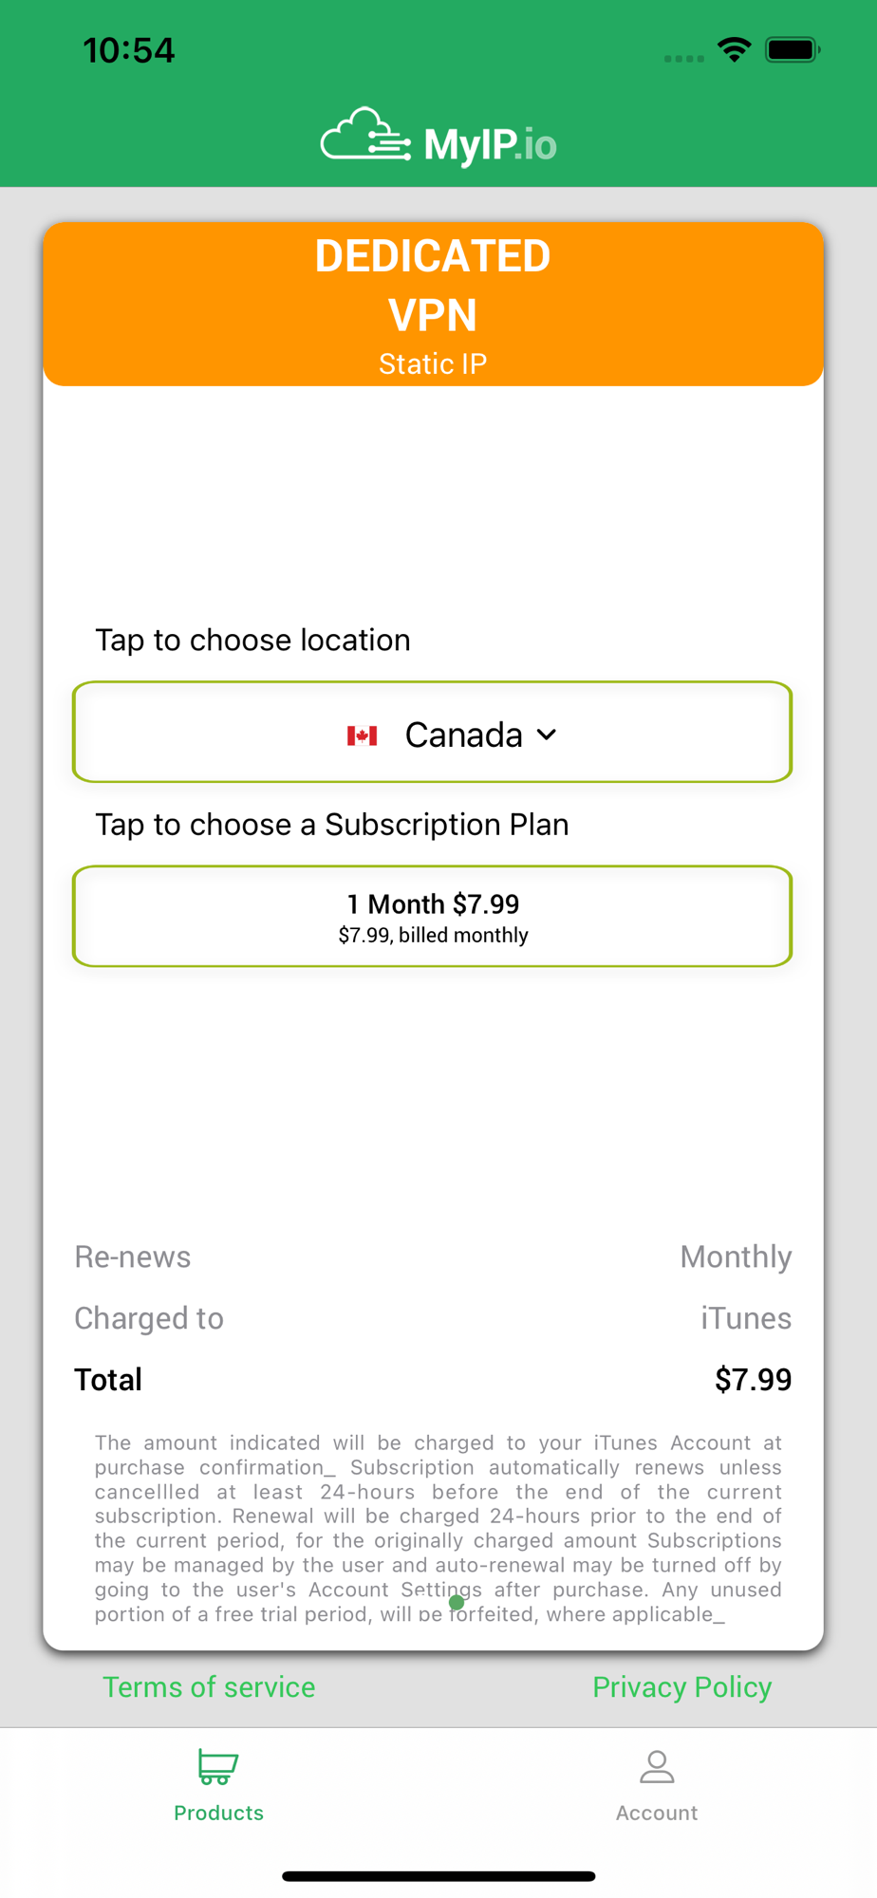Tap the person Account icon
Viewport: 877px width, 1898px height.
click(657, 1767)
